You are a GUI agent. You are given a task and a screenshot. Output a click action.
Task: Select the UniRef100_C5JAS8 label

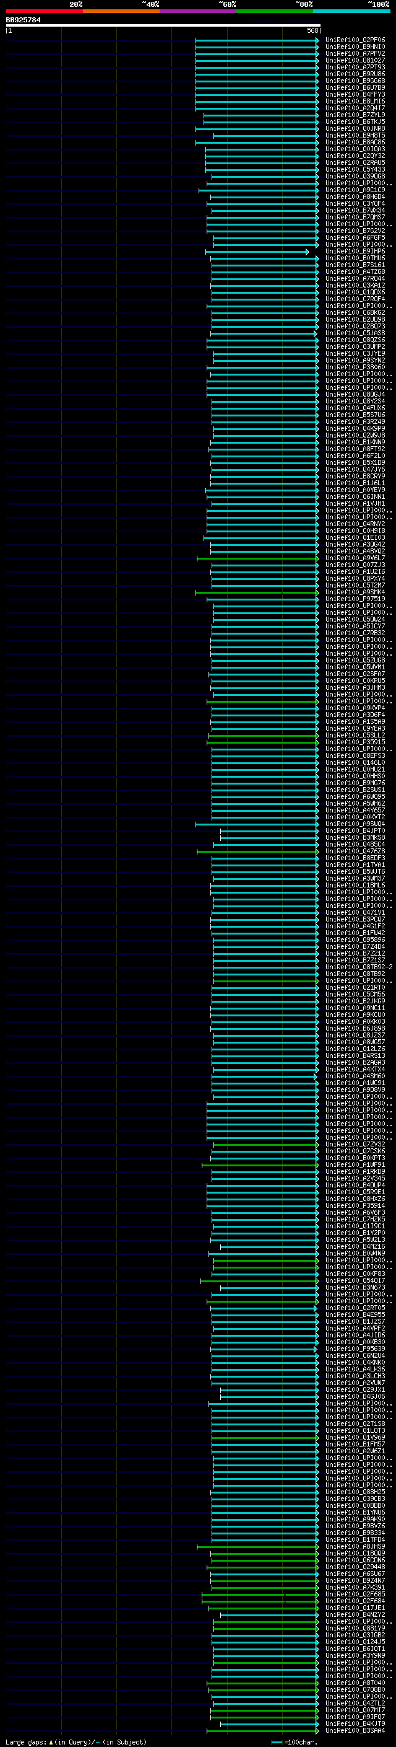coord(355,333)
